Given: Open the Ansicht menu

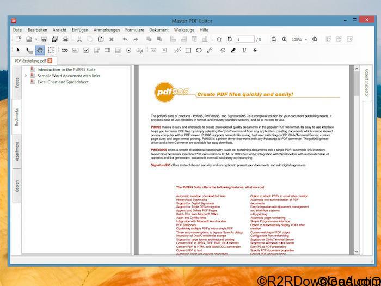Looking at the screenshot, I should [x=59, y=30].
